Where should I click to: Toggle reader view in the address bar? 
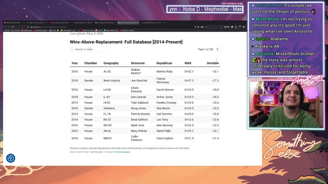pos(195,27)
